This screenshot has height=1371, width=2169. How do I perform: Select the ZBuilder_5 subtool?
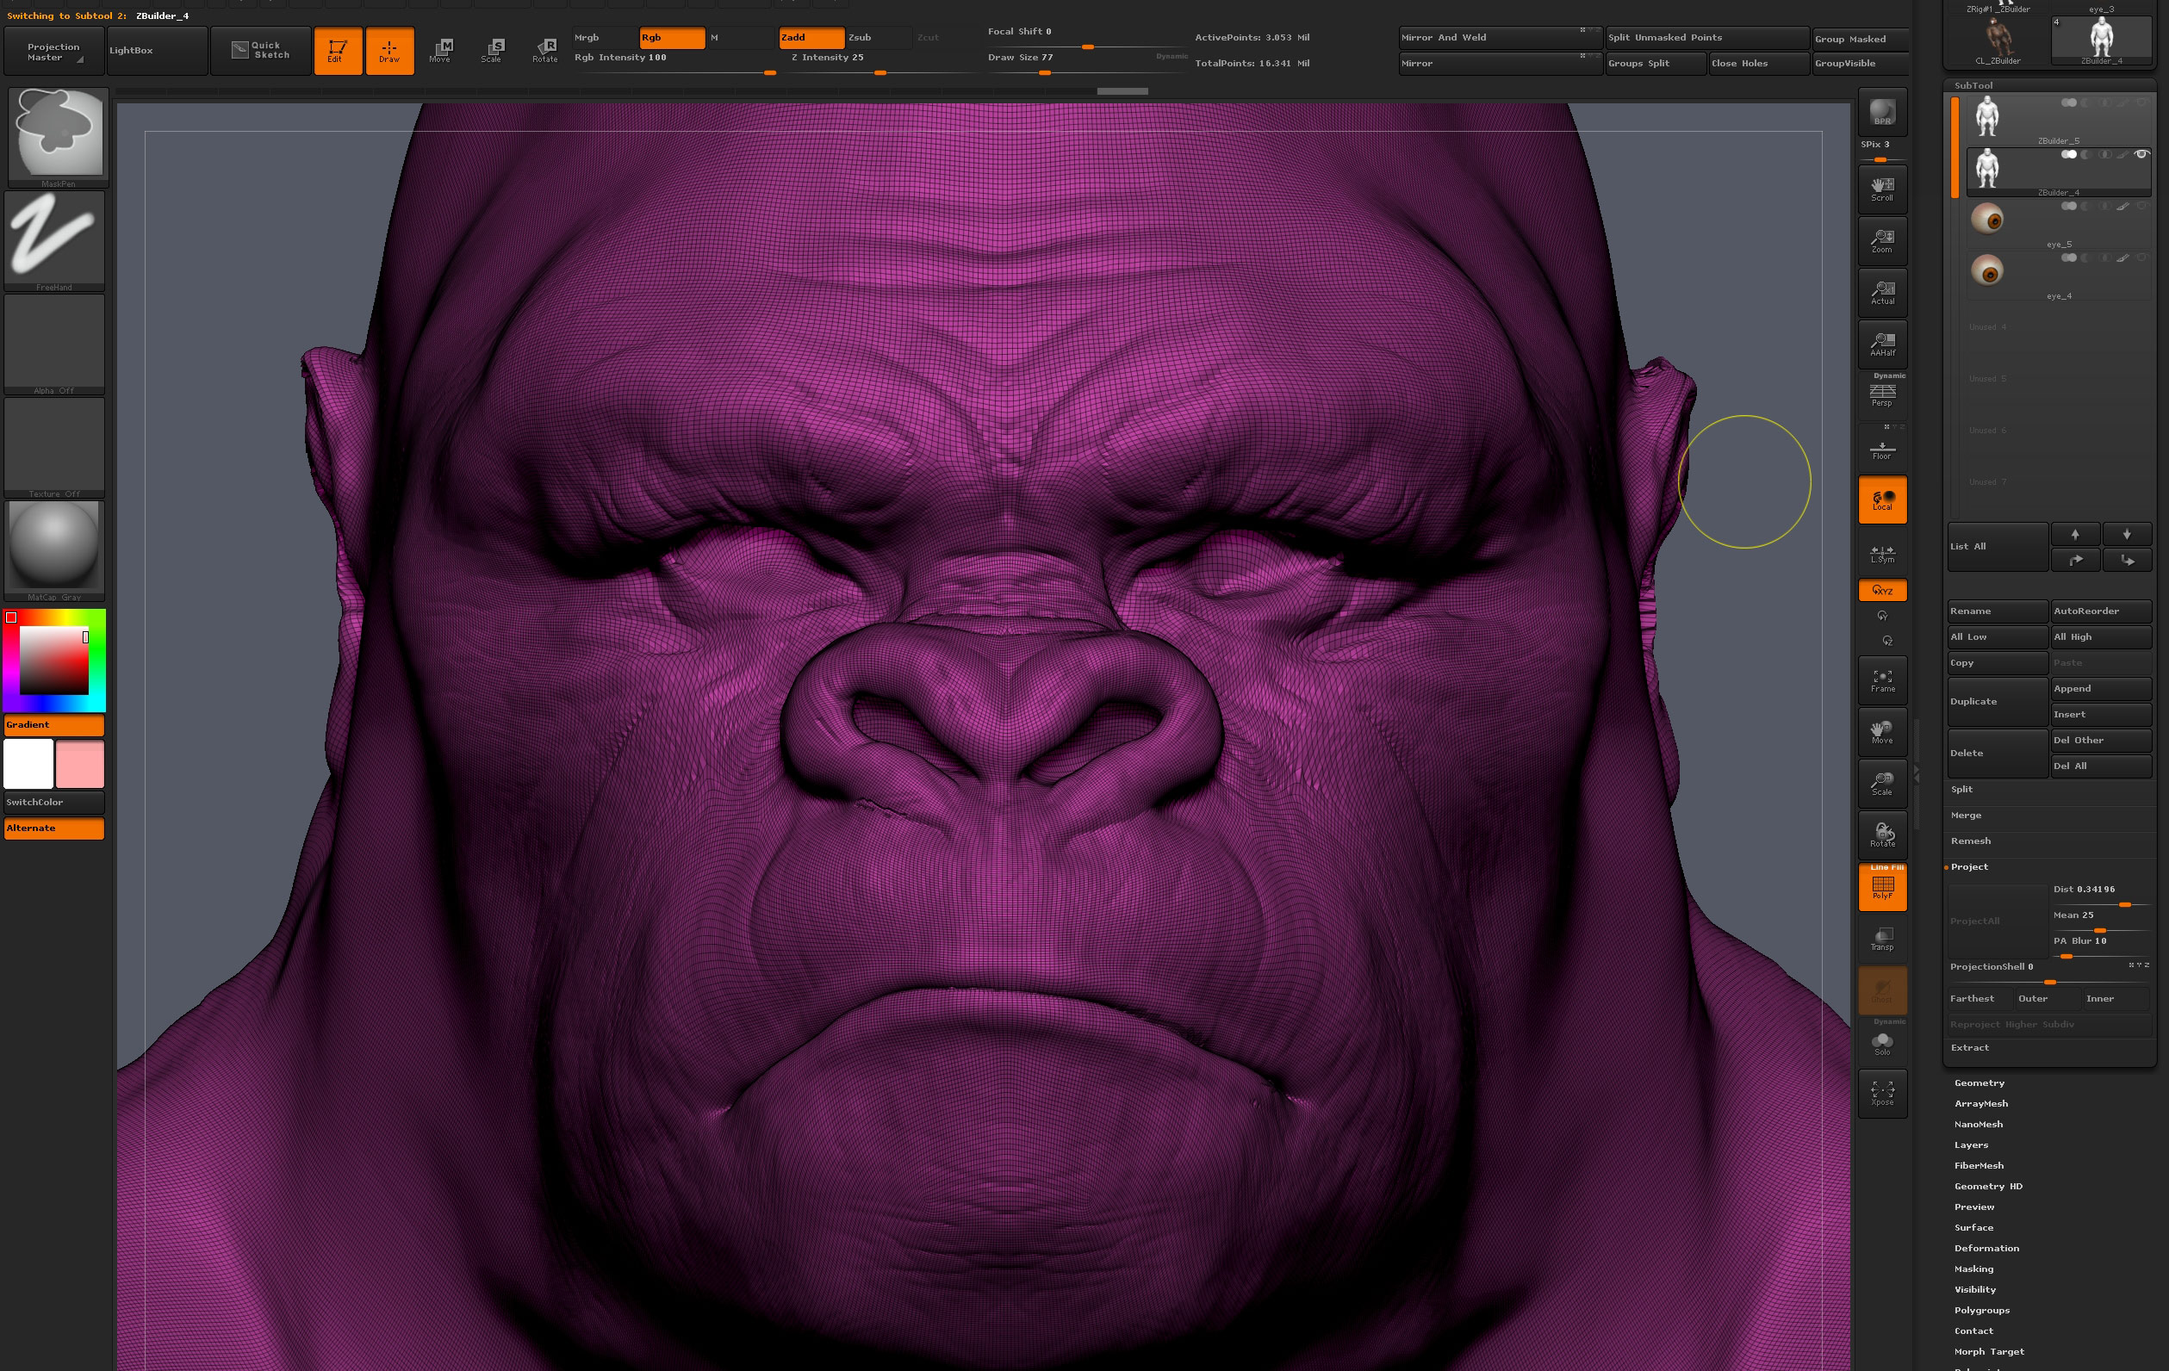tap(2059, 121)
